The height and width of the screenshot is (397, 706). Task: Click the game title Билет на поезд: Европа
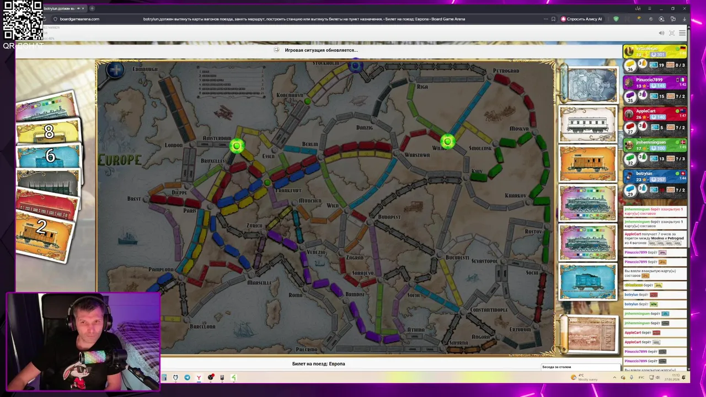click(x=318, y=364)
